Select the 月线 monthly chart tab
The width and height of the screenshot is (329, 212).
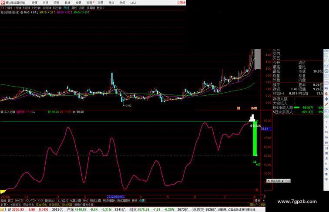point(82,8)
